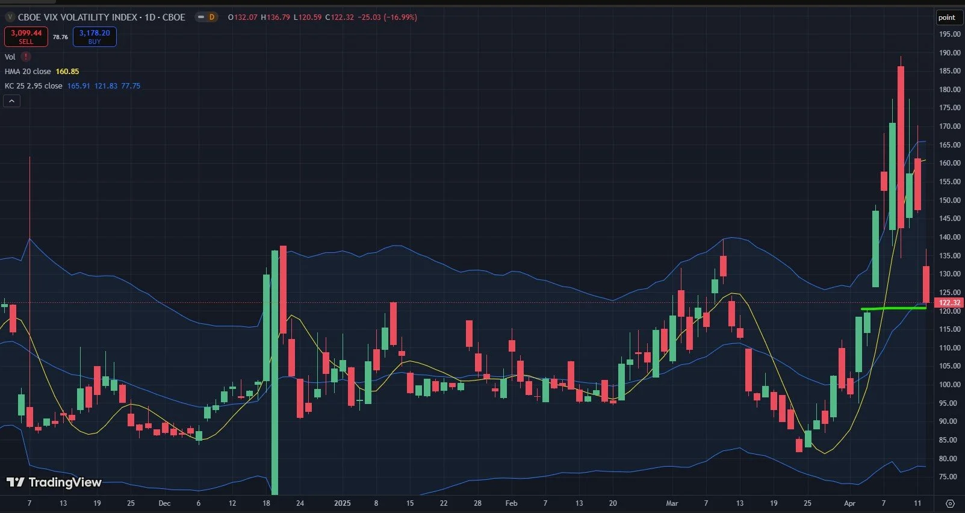Select the KC 25 2.95 close legend
The image size is (965, 513).
click(33, 85)
